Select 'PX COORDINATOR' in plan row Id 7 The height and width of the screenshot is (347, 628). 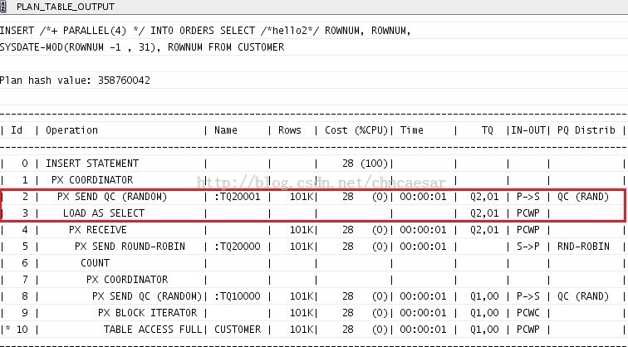click(x=127, y=280)
